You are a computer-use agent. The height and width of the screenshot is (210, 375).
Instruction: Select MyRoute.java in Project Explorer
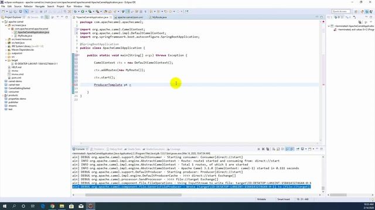[25, 36]
